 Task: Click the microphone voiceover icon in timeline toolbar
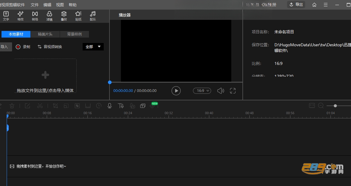click(109, 106)
